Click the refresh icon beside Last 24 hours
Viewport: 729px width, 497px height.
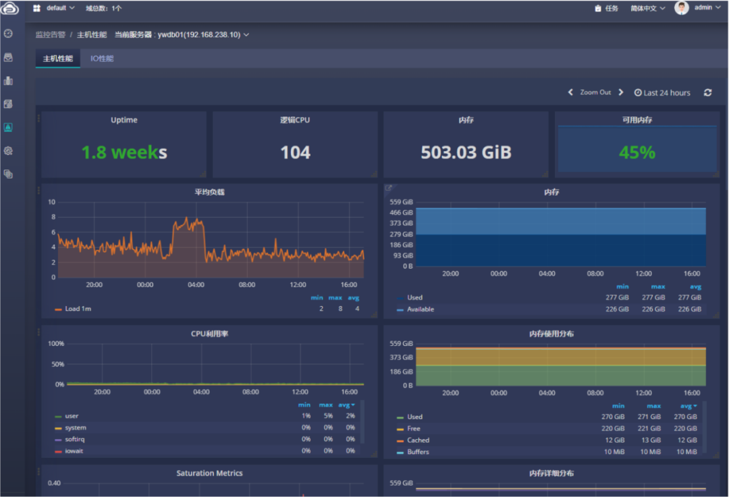point(707,92)
